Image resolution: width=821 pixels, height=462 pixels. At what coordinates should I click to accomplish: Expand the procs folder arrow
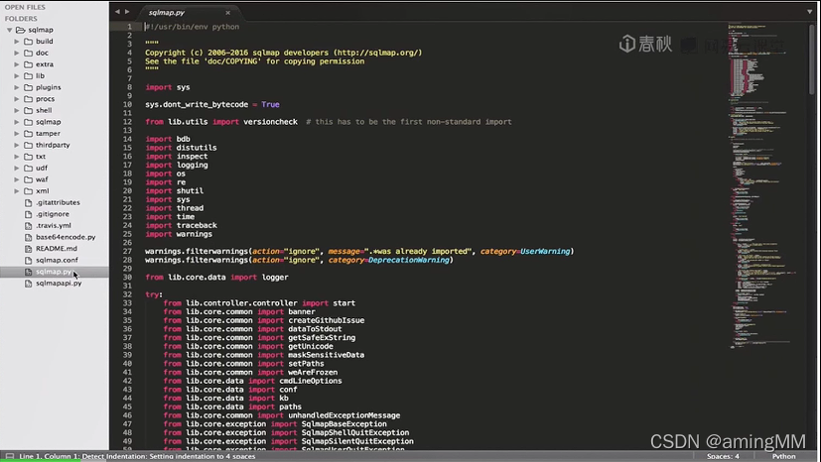tap(17, 99)
